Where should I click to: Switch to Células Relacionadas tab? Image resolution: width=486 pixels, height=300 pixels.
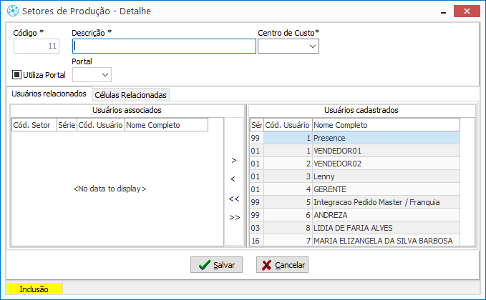click(x=130, y=95)
